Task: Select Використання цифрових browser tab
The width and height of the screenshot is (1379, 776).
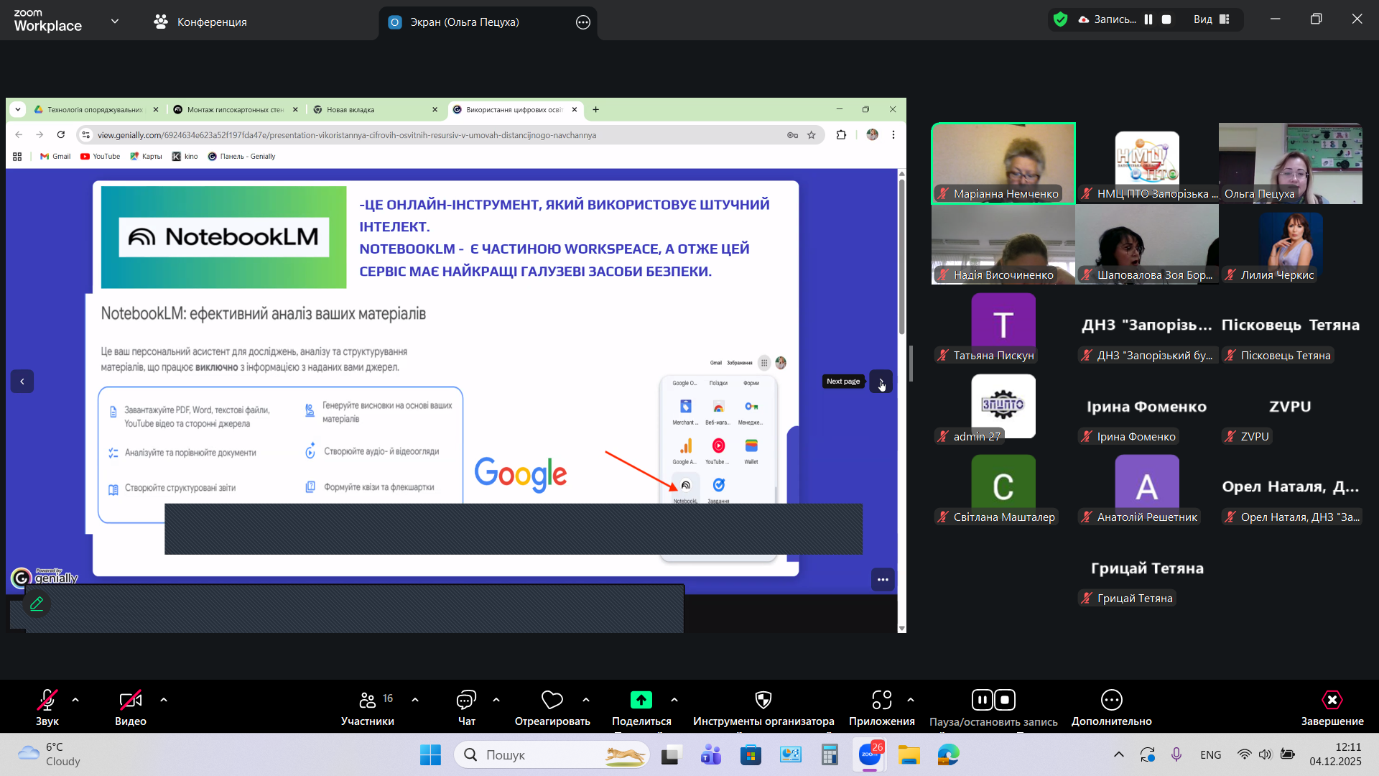Action: coord(514,110)
